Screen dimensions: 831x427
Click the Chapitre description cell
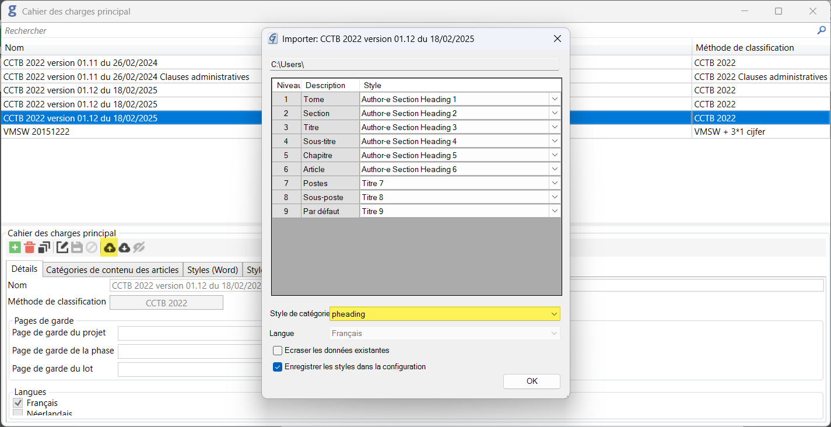330,155
